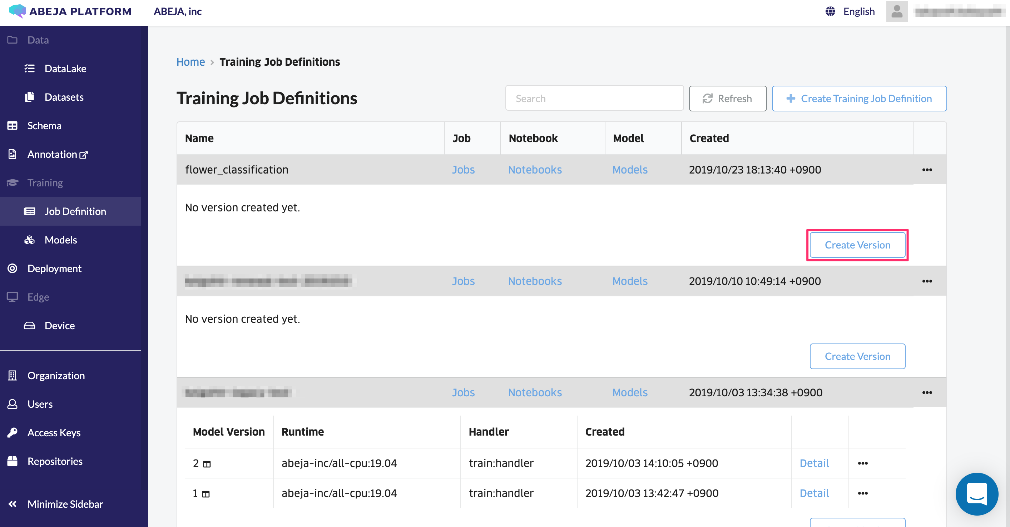Click the Refresh button
Screen dimensions: 1010x527
[x=728, y=98]
